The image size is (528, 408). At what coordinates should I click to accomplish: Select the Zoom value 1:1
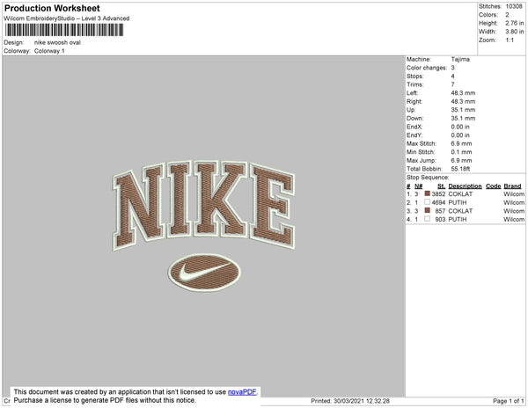(x=510, y=40)
